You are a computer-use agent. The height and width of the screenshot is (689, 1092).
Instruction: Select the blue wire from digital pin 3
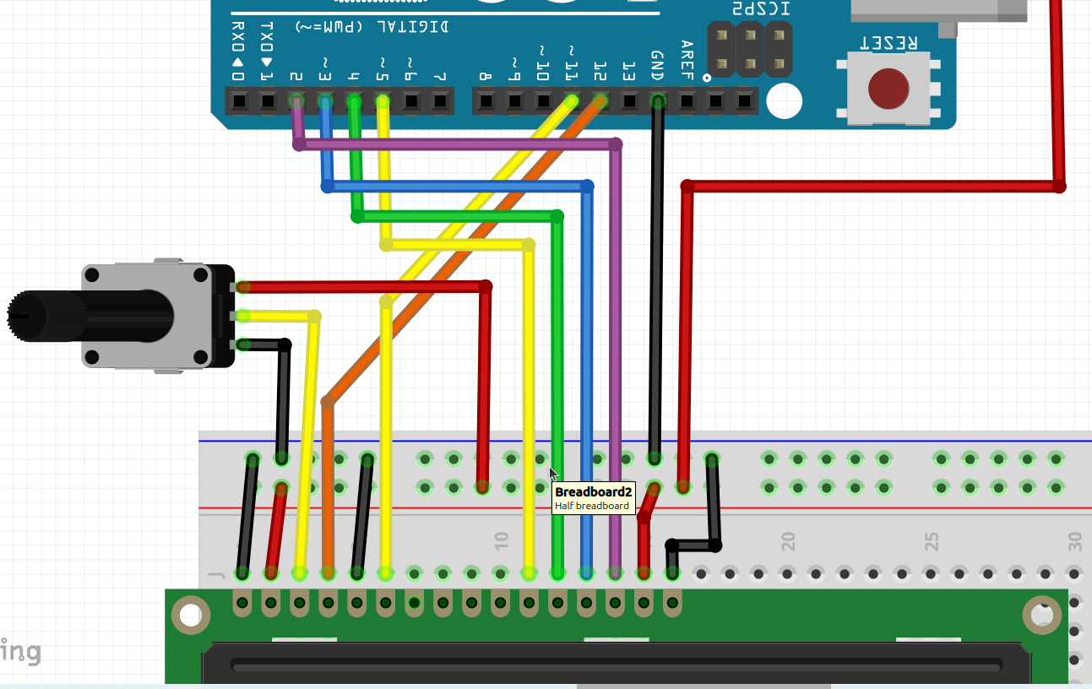[x=456, y=187]
